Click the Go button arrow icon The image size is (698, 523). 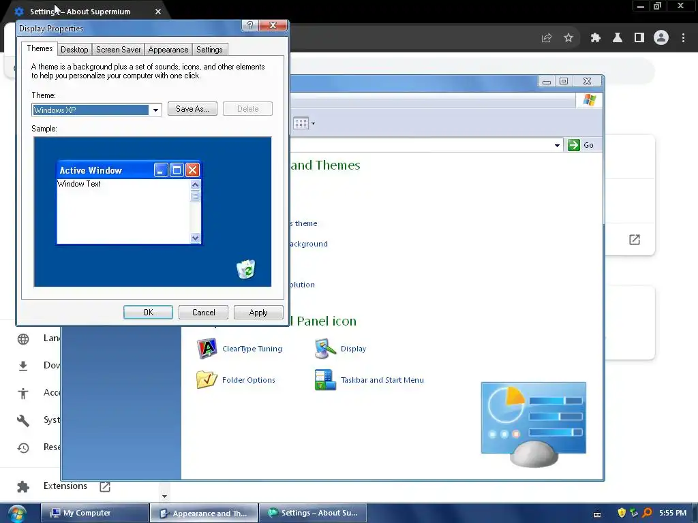(x=574, y=145)
